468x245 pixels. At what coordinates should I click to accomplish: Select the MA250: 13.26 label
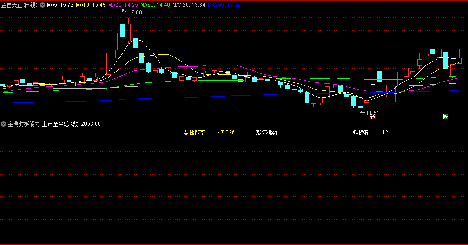pos(224,5)
